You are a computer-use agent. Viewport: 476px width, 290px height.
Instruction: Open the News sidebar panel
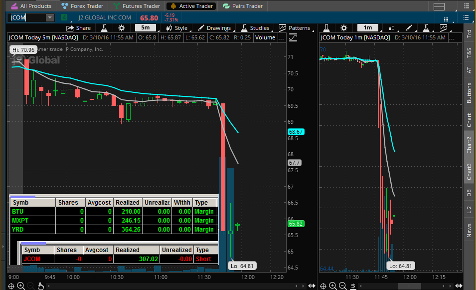[470, 230]
